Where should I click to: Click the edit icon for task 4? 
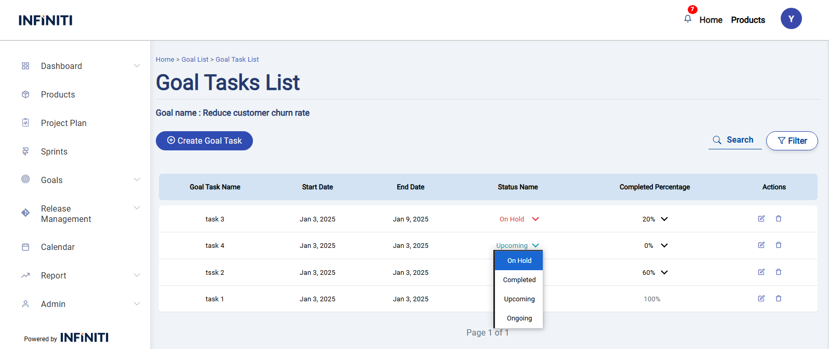pos(761,245)
